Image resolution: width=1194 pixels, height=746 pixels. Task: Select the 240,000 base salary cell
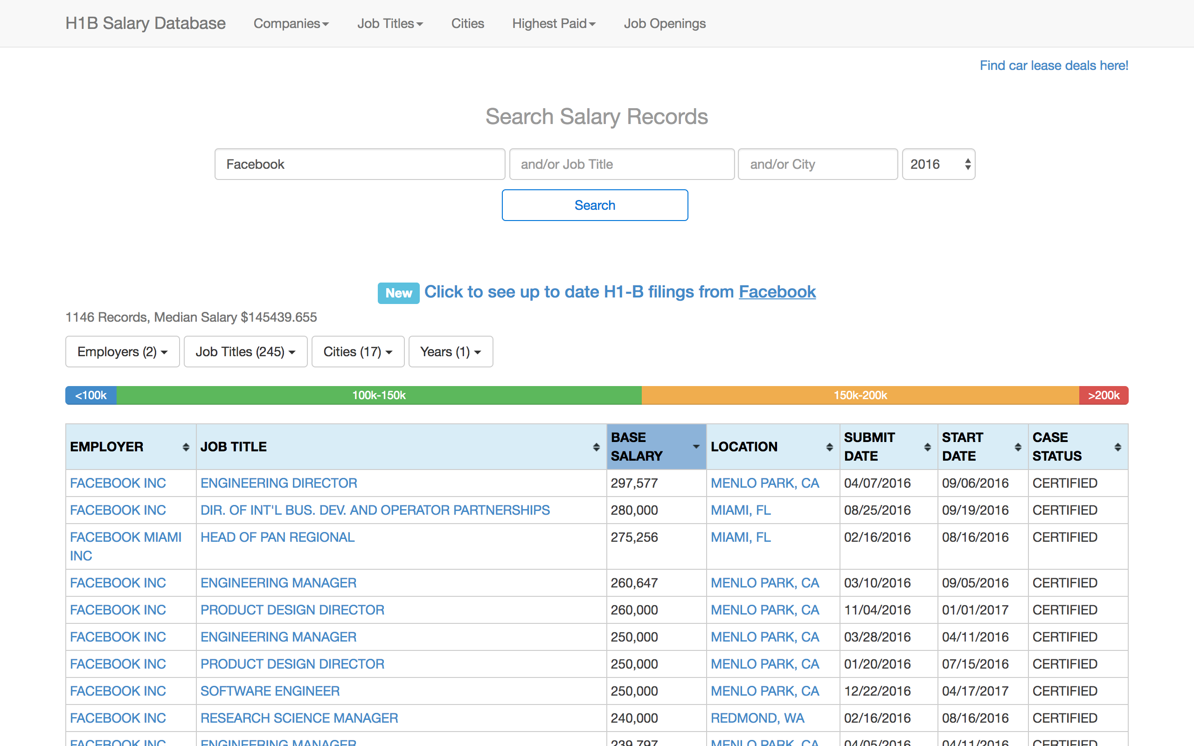(656, 718)
